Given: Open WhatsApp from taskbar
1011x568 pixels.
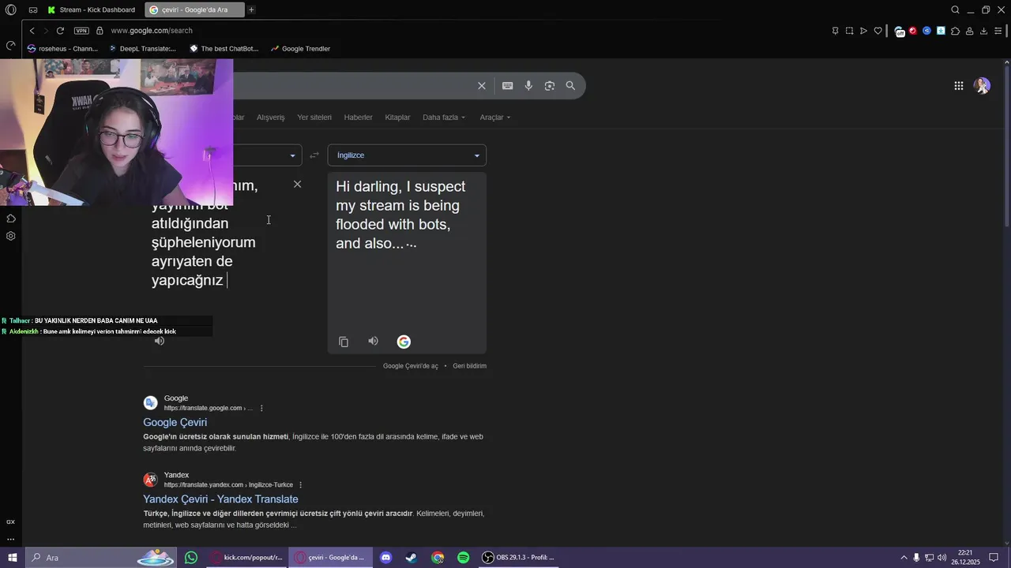Looking at the screenshot, I should coord(191,558).
